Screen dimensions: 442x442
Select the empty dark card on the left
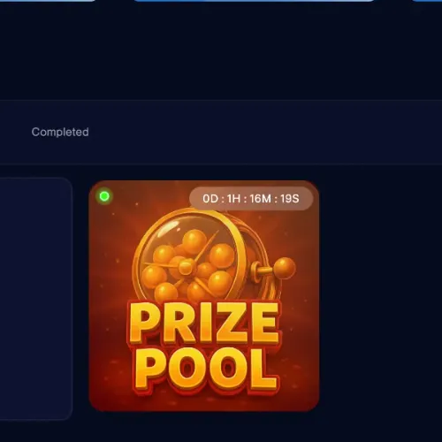pos(36,298)
